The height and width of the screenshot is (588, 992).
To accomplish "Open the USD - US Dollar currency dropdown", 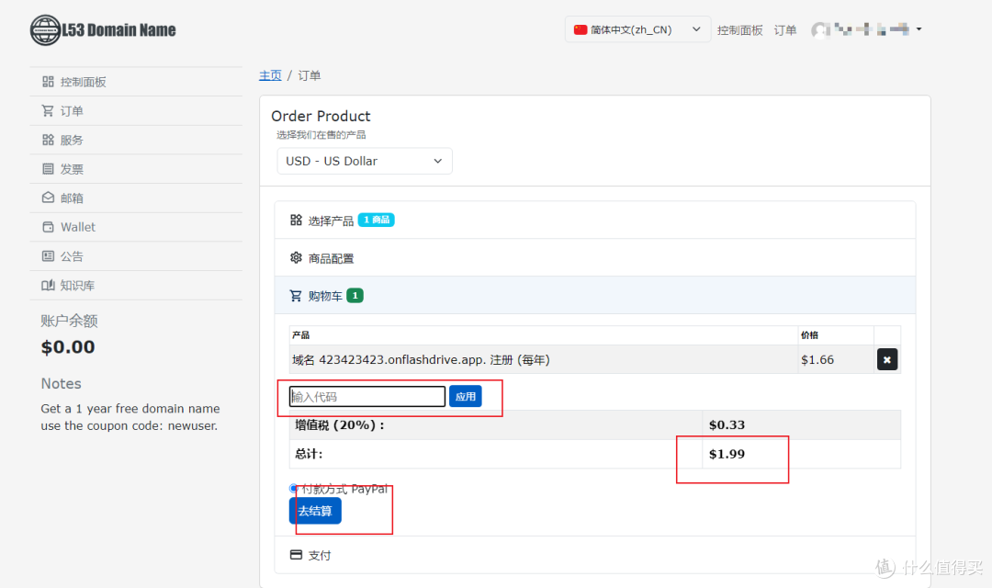I will (365, 162).
